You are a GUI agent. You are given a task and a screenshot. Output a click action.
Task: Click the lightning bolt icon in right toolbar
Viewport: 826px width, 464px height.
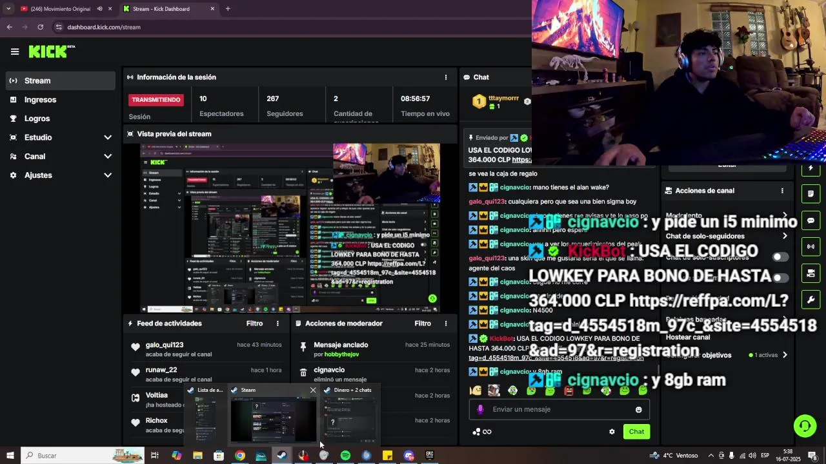[811, 168]
